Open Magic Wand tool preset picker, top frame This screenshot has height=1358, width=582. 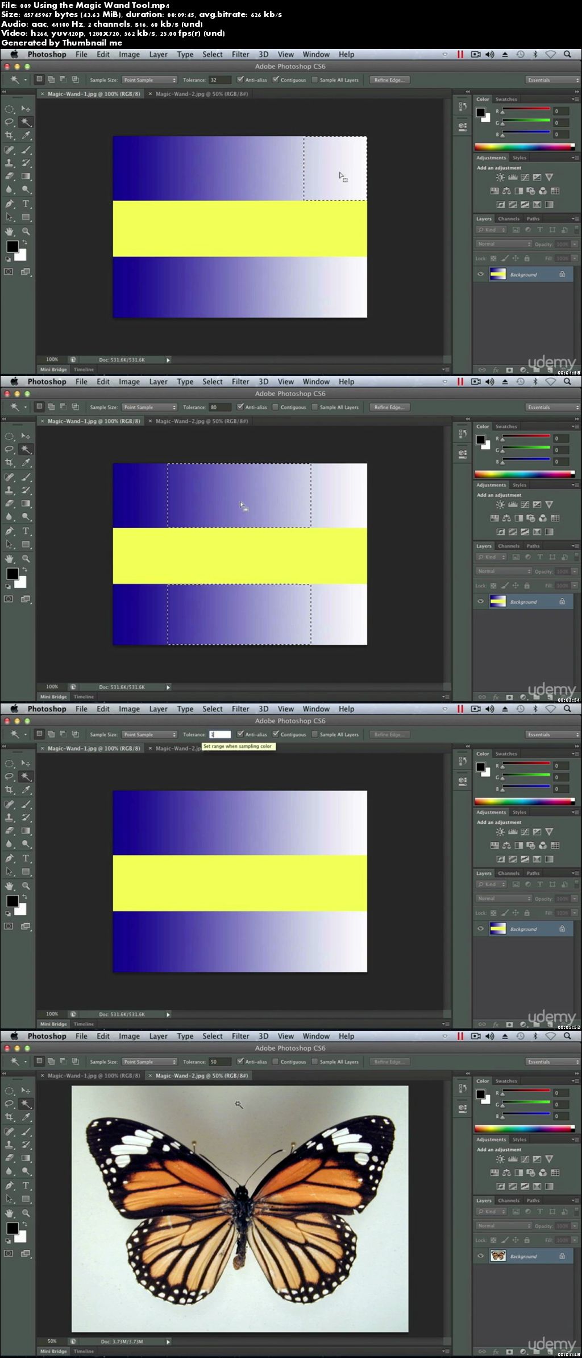point(18,80)
